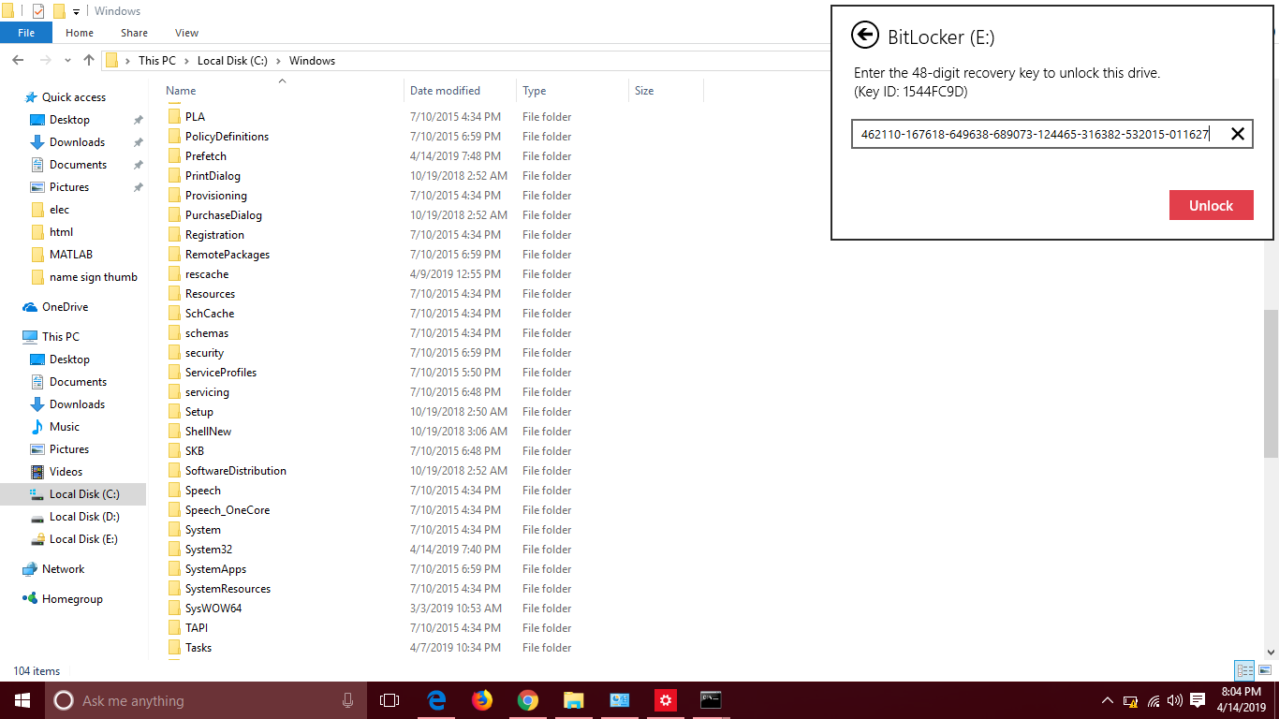Image resolution: width=1279 pixels, height=719 pixels.
Task: Open the Share ribbon tab
Action: point(134,33)
